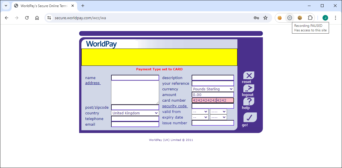342x168 pixels.
Task: Click the browser address bar URL
Action: (x=80, y=18)
